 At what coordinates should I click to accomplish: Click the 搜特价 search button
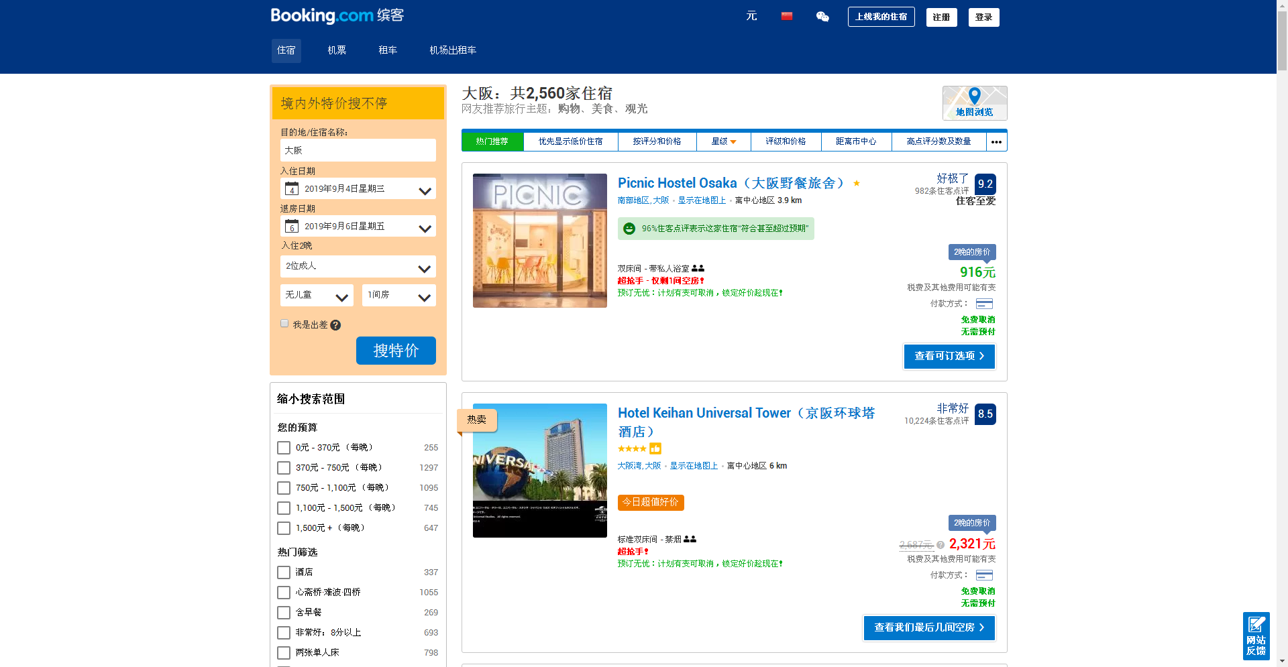point(396,351)
